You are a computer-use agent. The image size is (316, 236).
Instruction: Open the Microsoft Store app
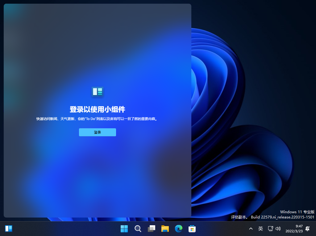pos(192,229)
